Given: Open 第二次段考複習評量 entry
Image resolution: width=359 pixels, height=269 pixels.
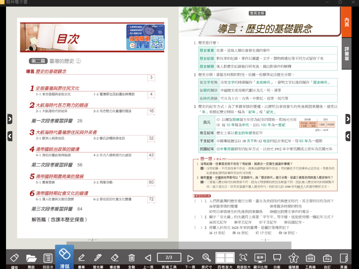Looking at the screenshot, I should pos(57,165).
